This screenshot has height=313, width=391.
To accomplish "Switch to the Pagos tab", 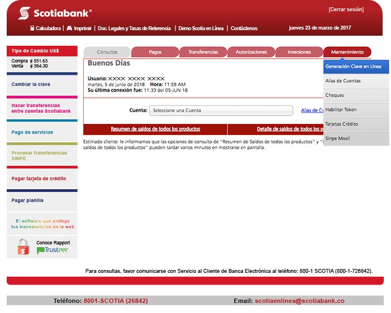I will point(155,52).
